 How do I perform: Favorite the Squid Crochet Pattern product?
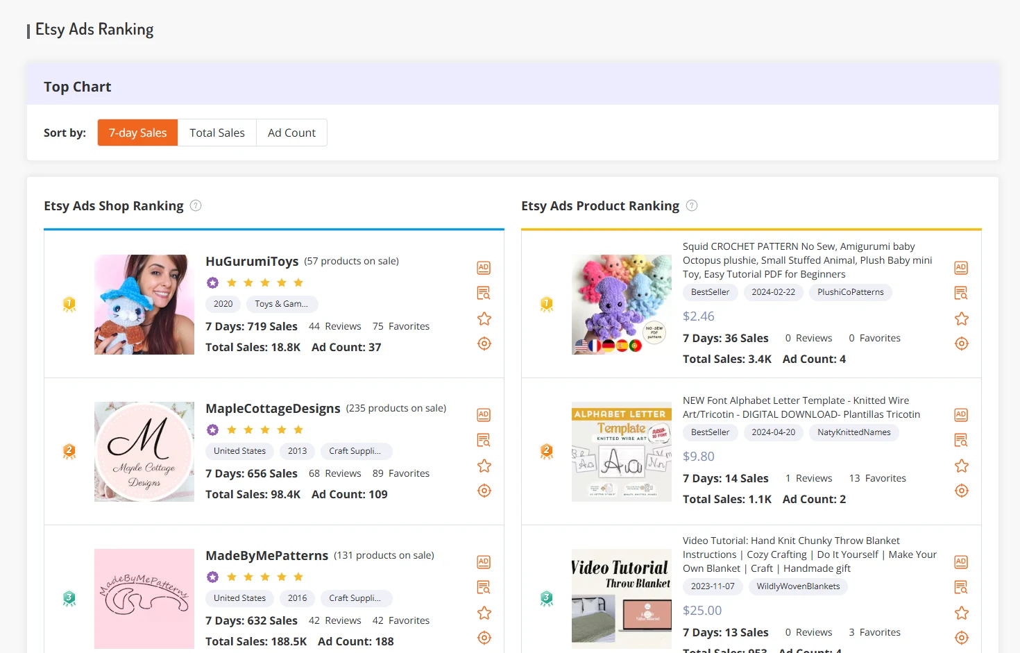coord(961,319)
